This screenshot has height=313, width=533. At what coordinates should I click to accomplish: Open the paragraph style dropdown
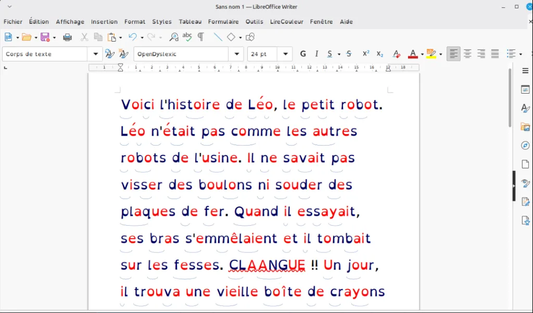95,54
